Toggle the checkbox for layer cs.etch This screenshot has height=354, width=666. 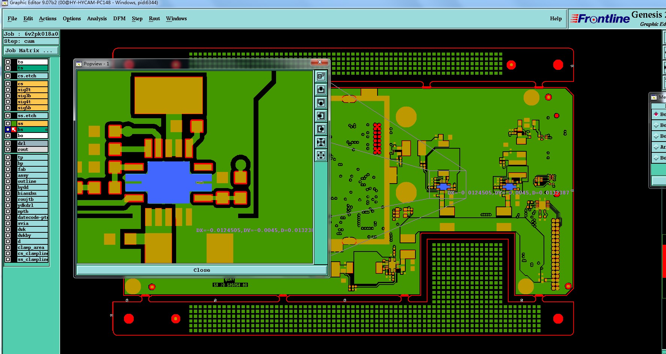[x=8, y=76]
